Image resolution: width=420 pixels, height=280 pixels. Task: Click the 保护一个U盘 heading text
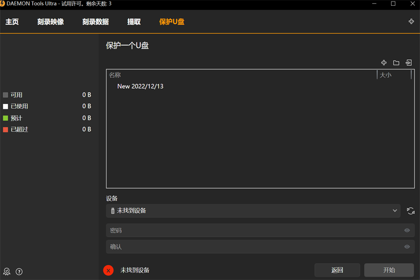(x=127, y=46)
